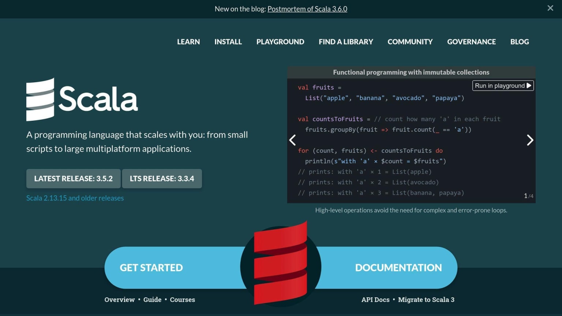Open the COMMUNITY page
Viewport: 562px width, 316px height.
410,42
